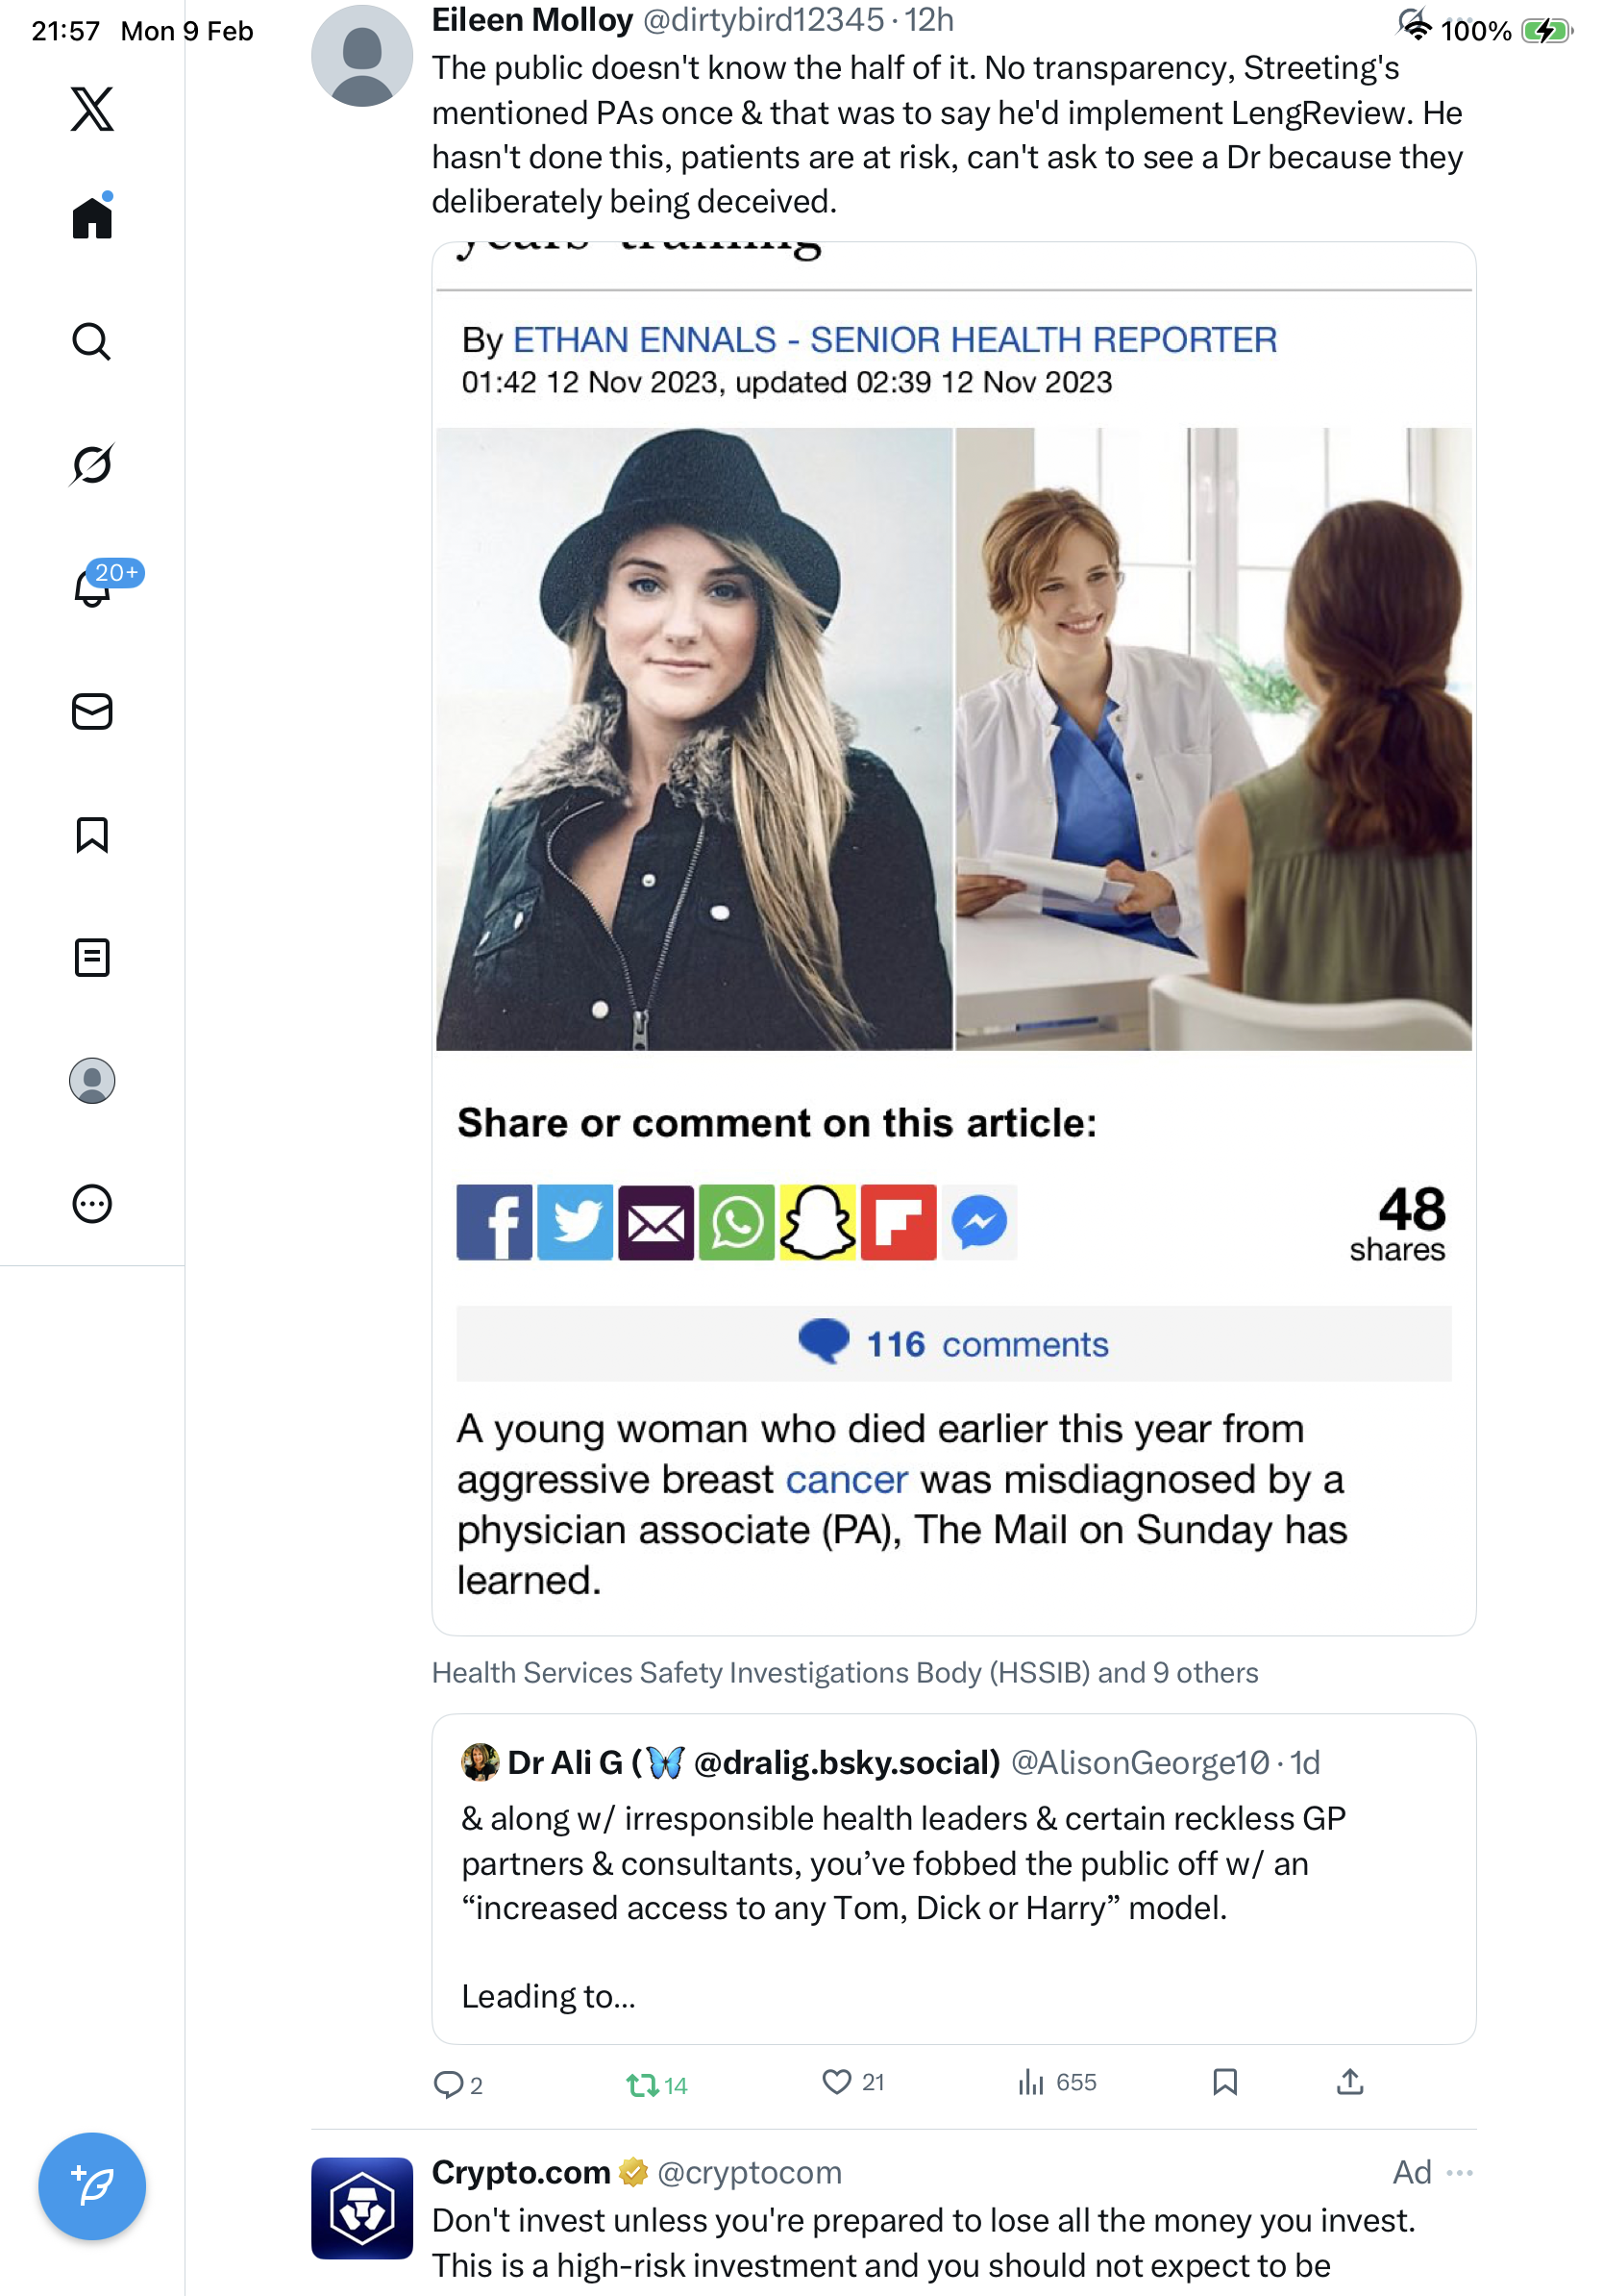
Task: Share the post via upload icon
Action: click(x=1349, y=2082)
